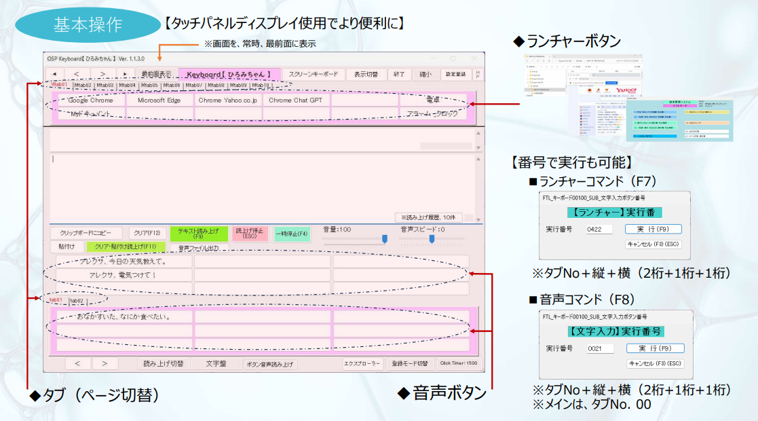Click キャンセル in the ランチャー実行番 dialog
The width and height of the screenshot is (758, 421).
653,244
